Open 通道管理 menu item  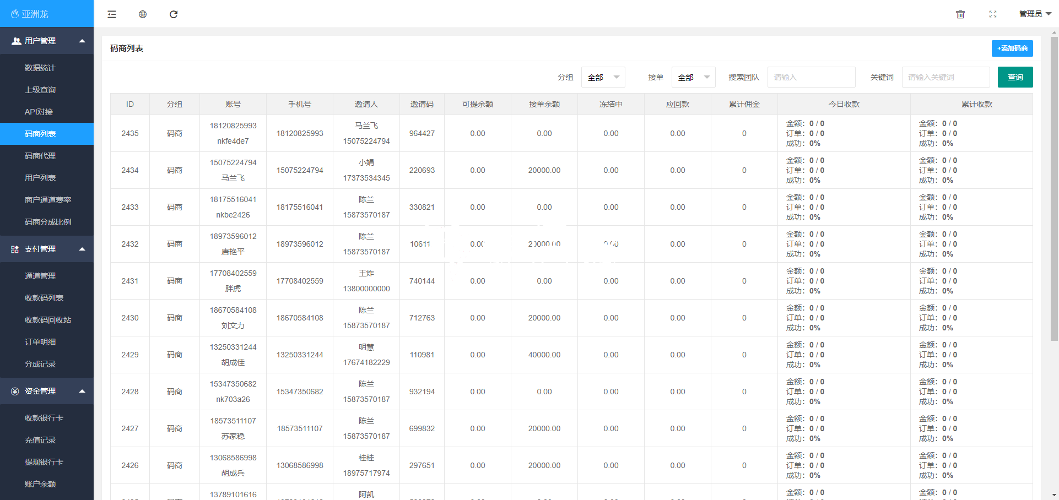point(47,276)
